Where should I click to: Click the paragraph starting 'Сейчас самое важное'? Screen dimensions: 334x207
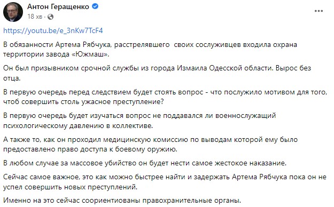point(165,182)
